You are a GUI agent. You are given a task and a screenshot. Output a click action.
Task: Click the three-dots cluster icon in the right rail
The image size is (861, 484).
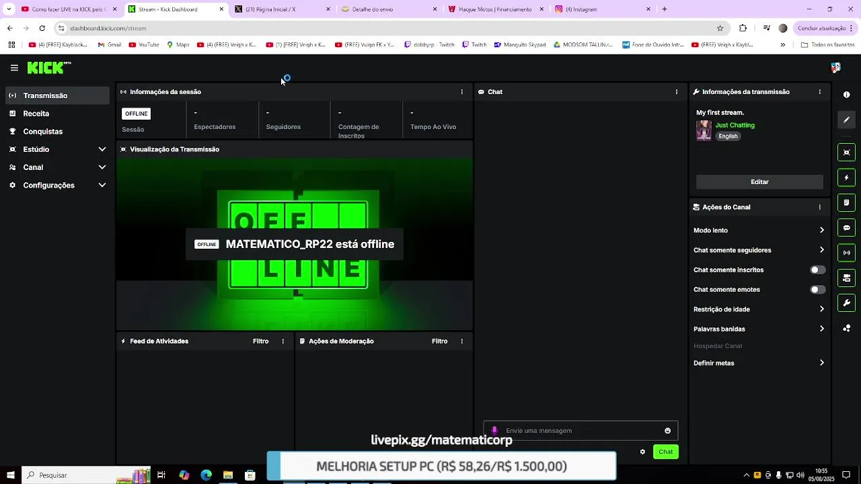[847, 328]
